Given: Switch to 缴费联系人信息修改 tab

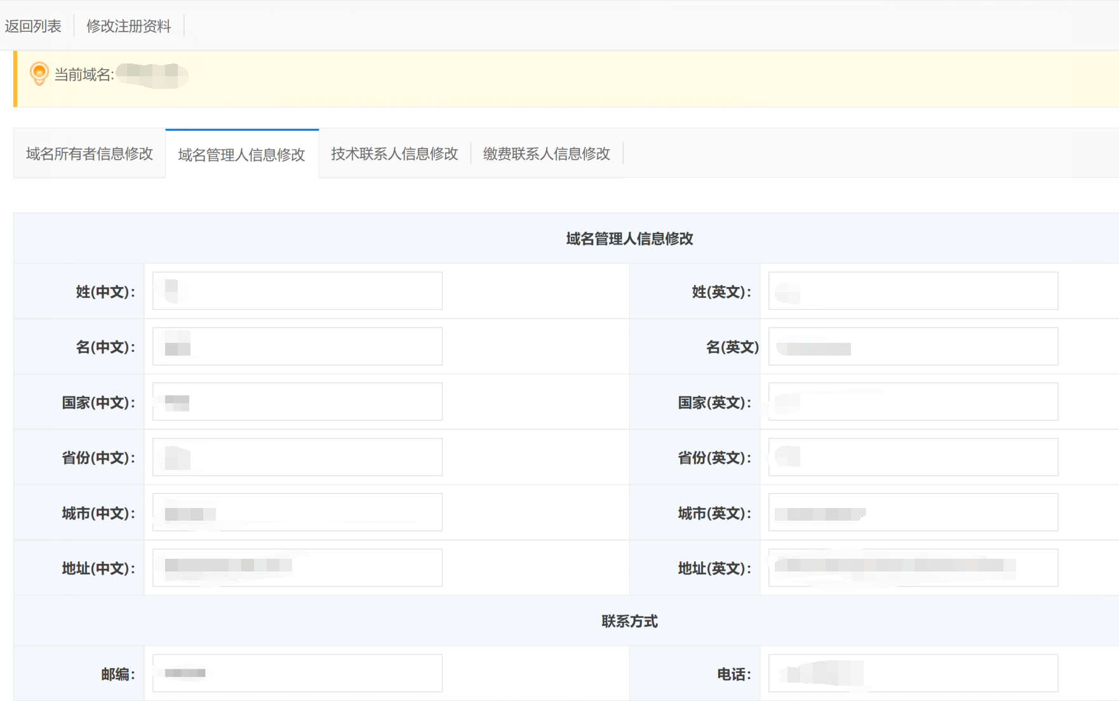Looking at the screenshot, I should [x=547, y=154].
